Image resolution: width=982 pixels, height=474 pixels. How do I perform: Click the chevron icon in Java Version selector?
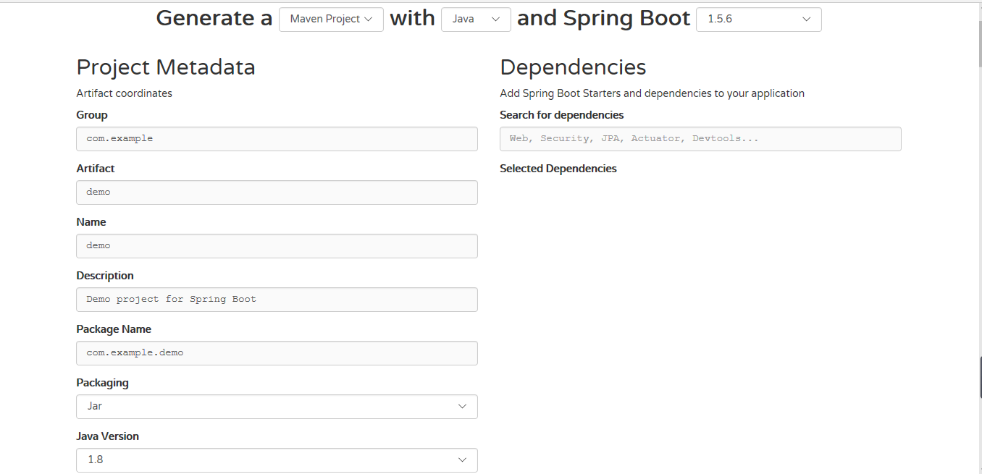(x=462, y=460)
